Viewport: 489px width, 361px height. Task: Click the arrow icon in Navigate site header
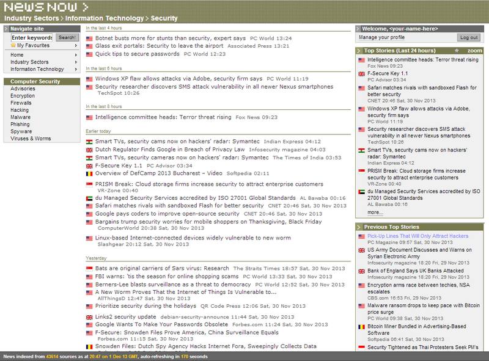click(x=6, y=29)
